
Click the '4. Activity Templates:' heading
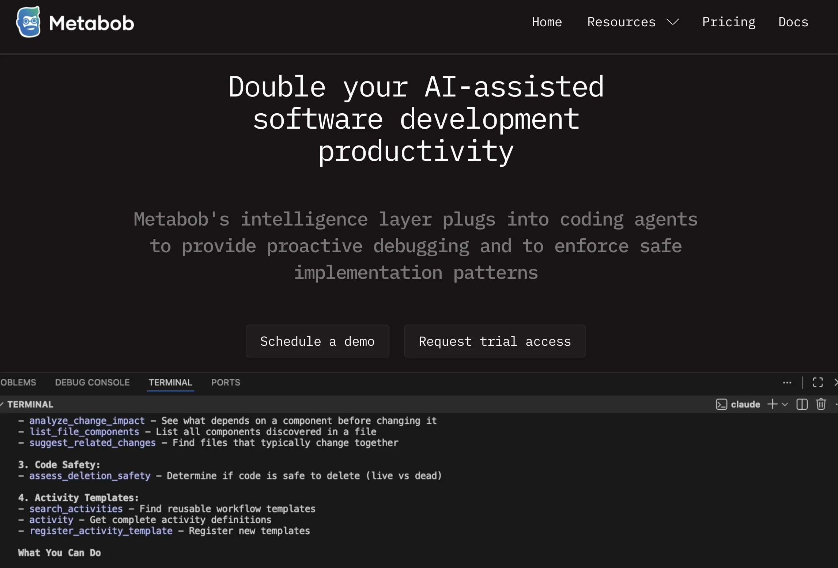pos(78,497)
